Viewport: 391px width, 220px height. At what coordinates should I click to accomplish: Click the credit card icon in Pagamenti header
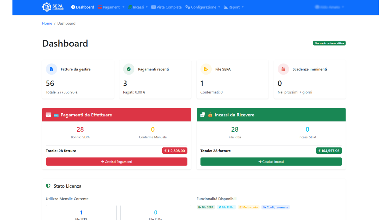click(48, 115)
